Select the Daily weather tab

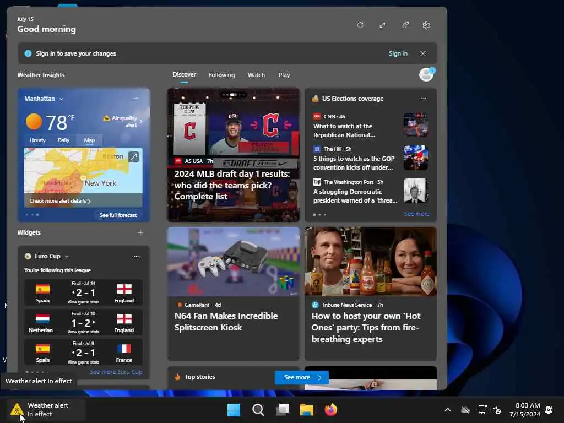click(63, 140)
